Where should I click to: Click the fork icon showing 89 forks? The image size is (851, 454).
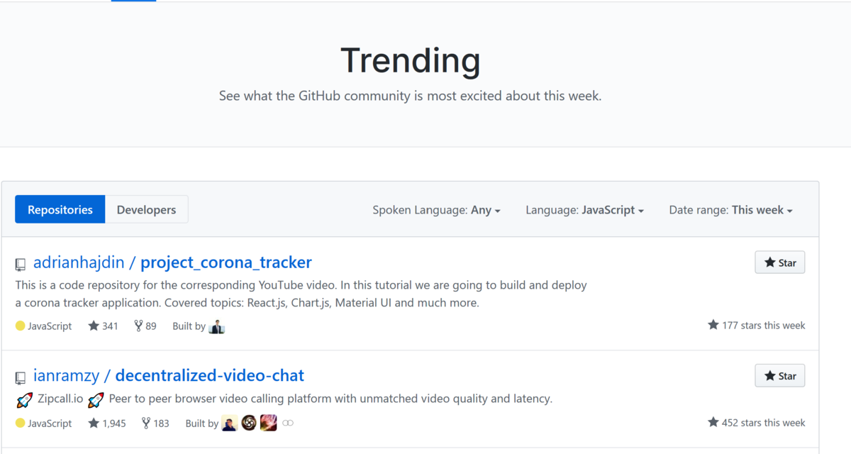point(137,326)
